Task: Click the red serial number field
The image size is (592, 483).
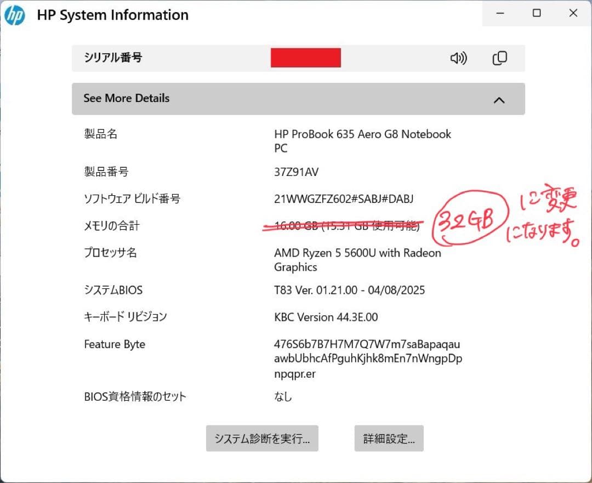Action: click(x=305, y=57)
